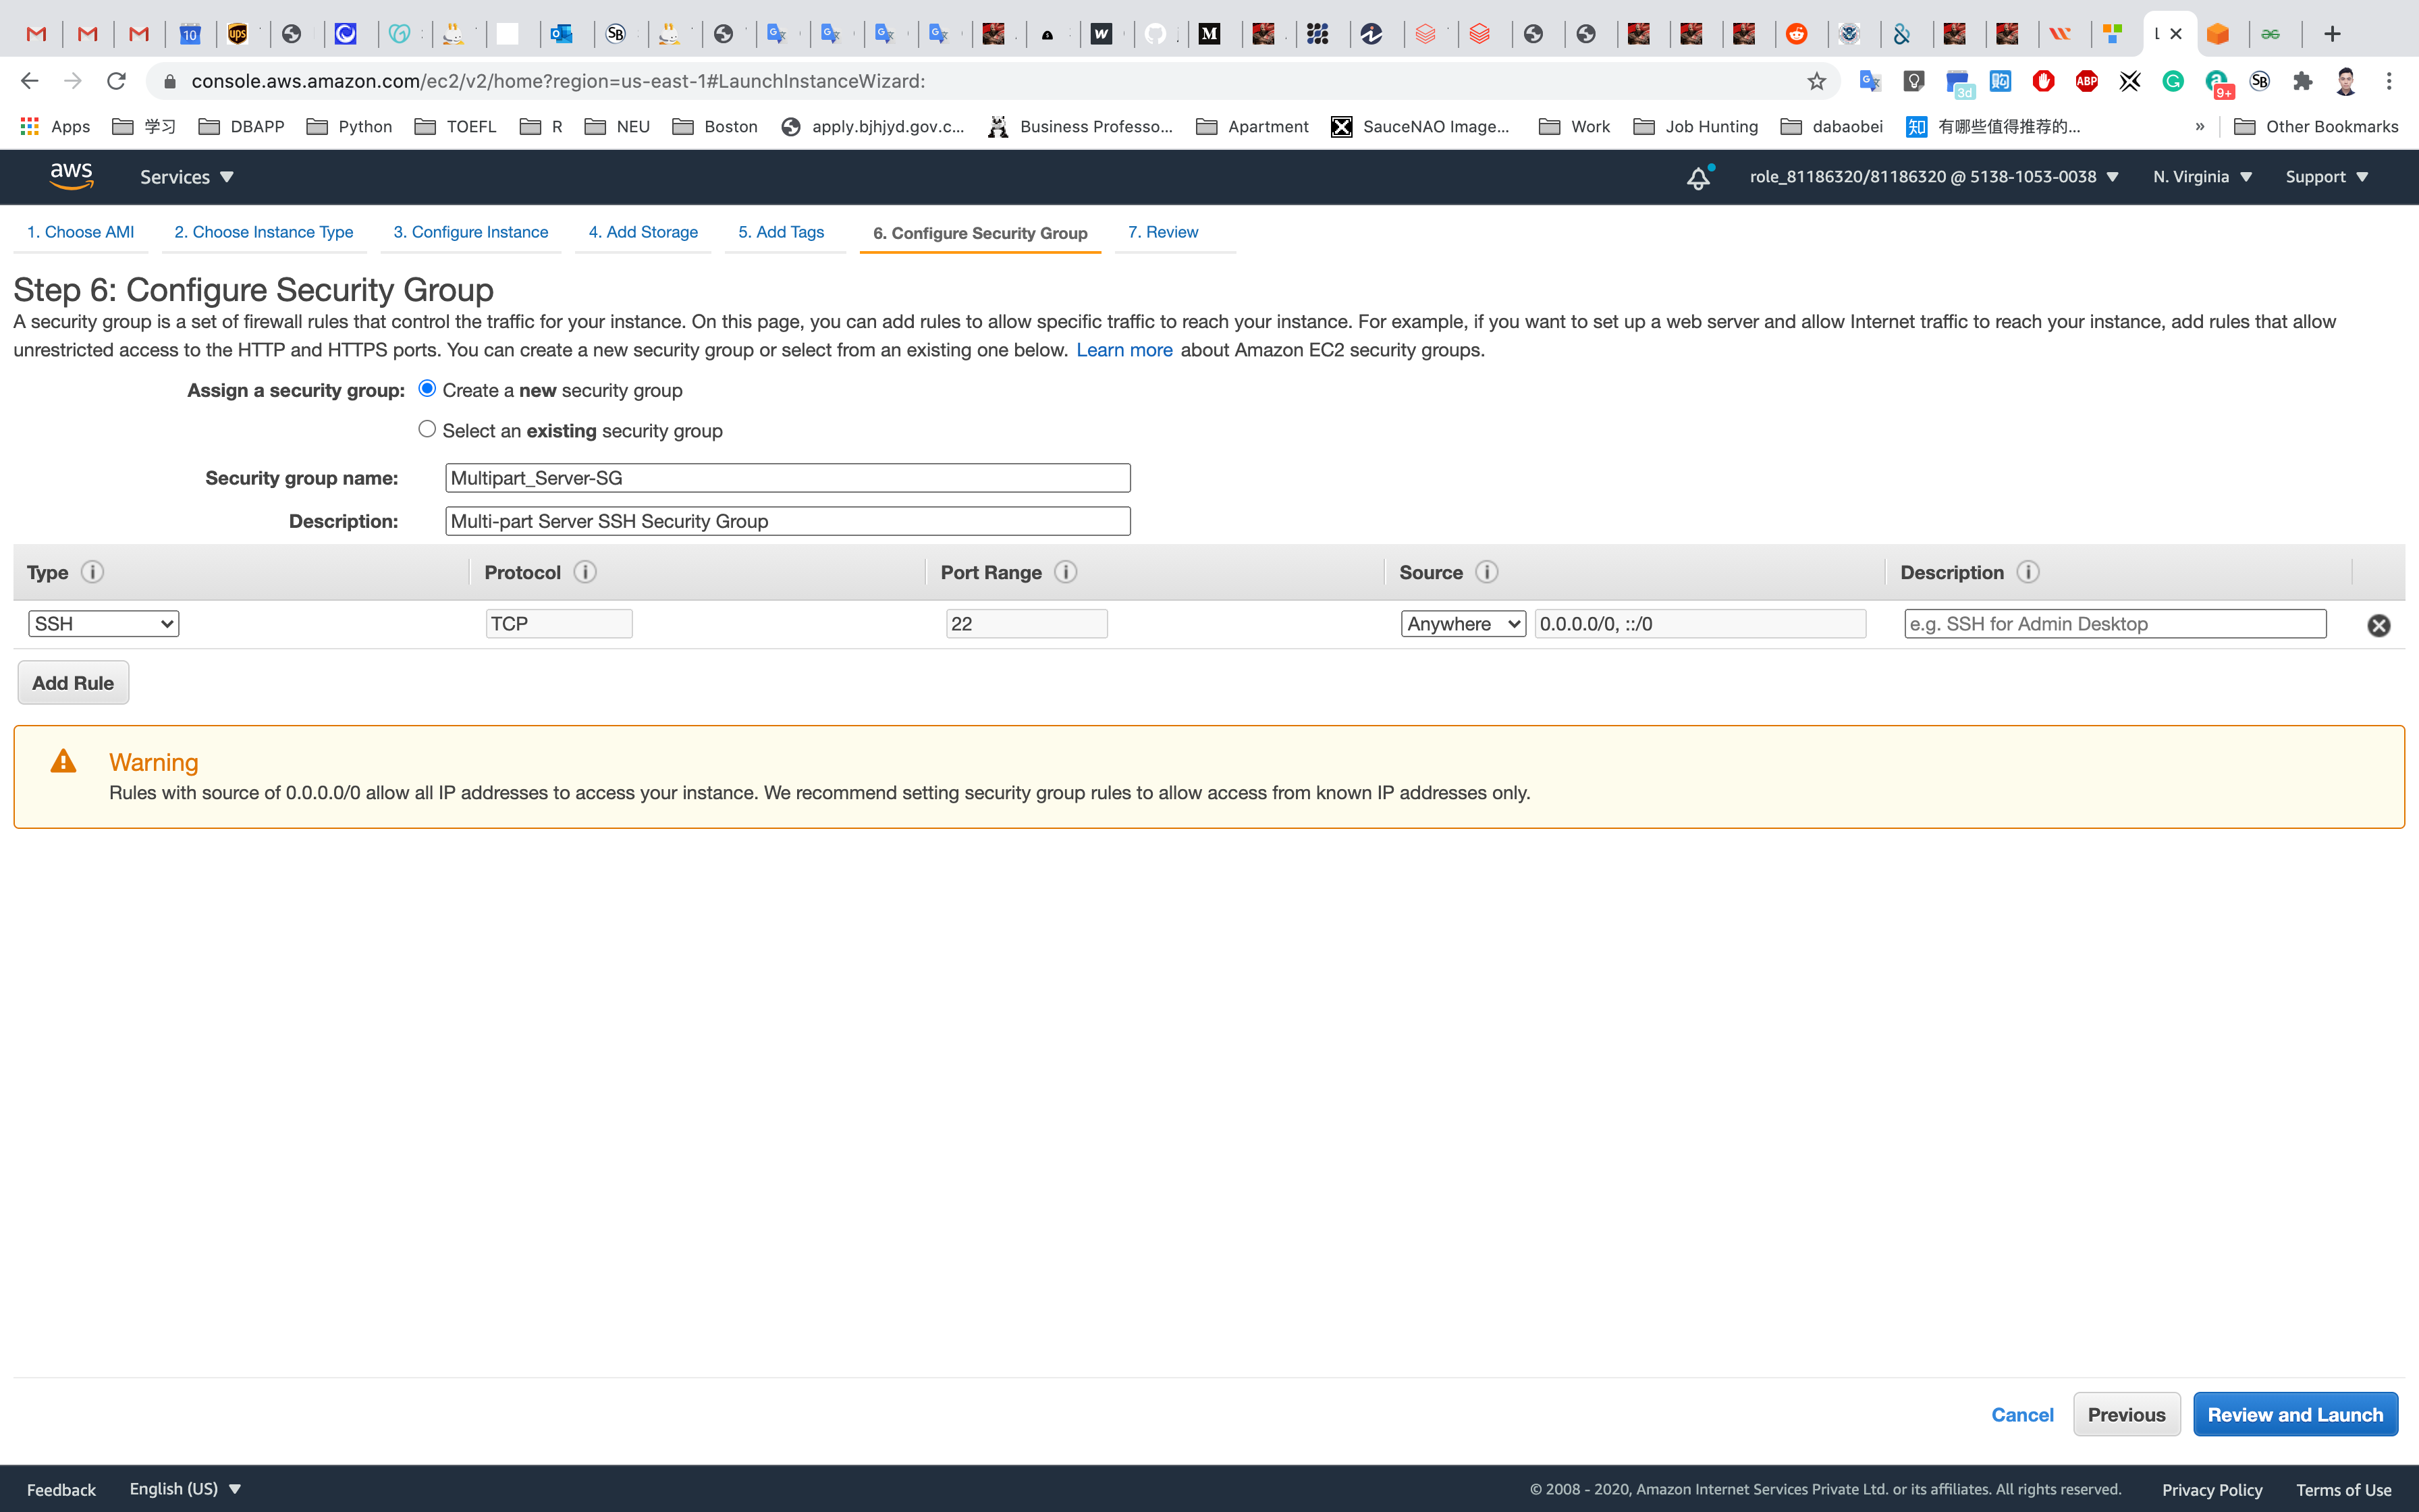The width and height of the screenshot is (2419, 1512).
Task: Click the Protocol column info icon
Action: tap(585, 572)
